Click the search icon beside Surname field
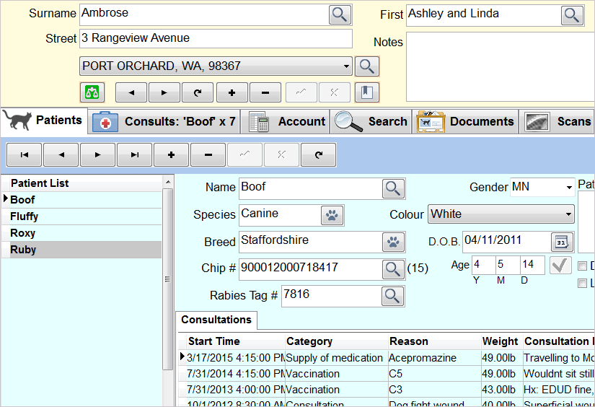The image size is (595, 407). (x=340, y=14)
